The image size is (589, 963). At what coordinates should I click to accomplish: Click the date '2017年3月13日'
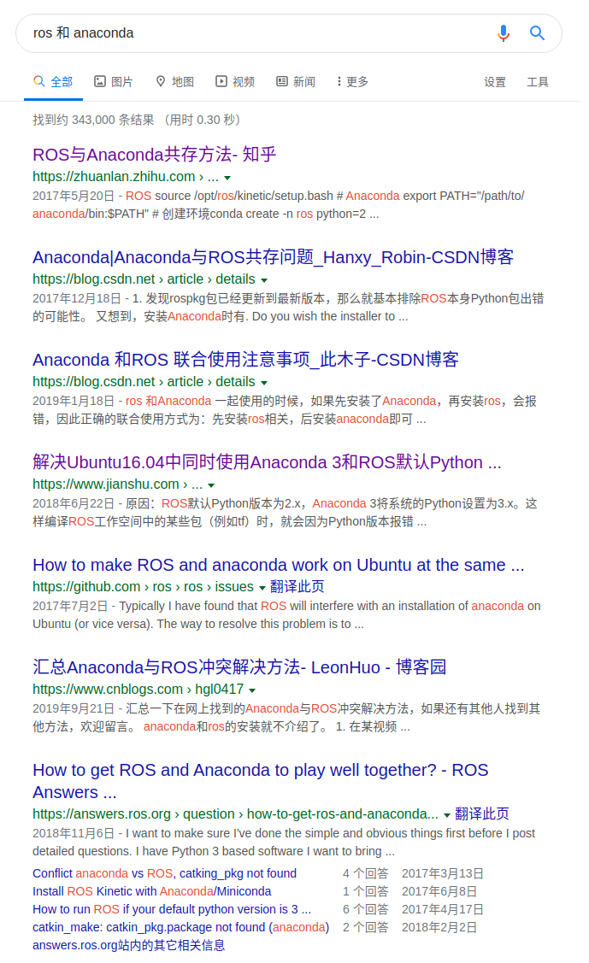pos(442,873)
